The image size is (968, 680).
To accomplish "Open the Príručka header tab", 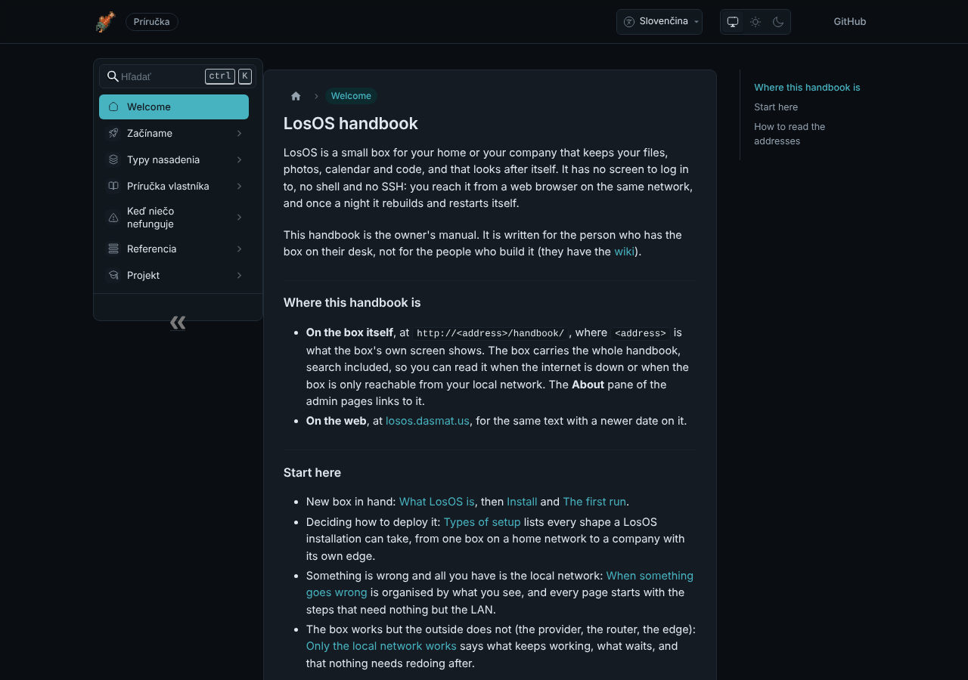I will tap(152, 22).
